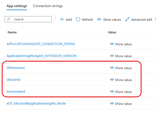Open the Environment setting link

point(16,92)
